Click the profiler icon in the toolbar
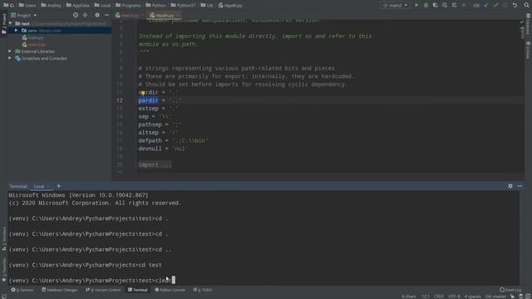 click(445, 5)
